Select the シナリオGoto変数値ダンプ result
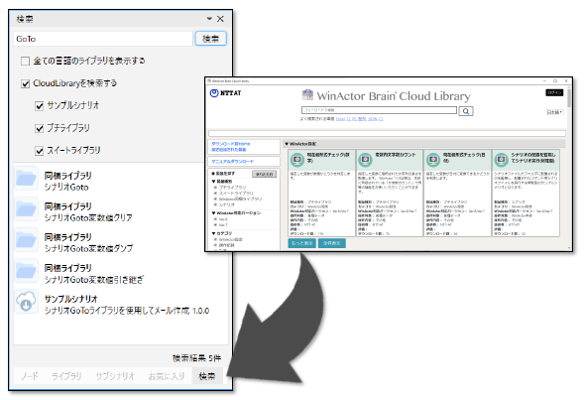The height and width of the screenshot is (400, 584). tap(121, 243)
